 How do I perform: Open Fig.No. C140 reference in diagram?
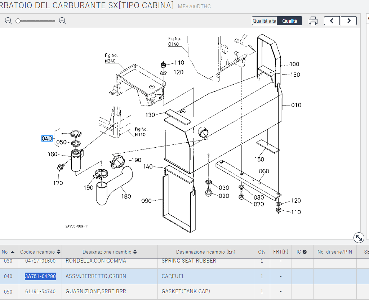click(x=174, y=44)
